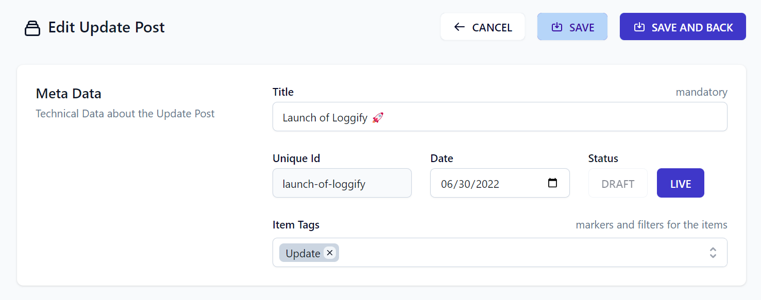Click the Meta Data section heading
This screenshot has height=300, width=761.
pos(69,94)
